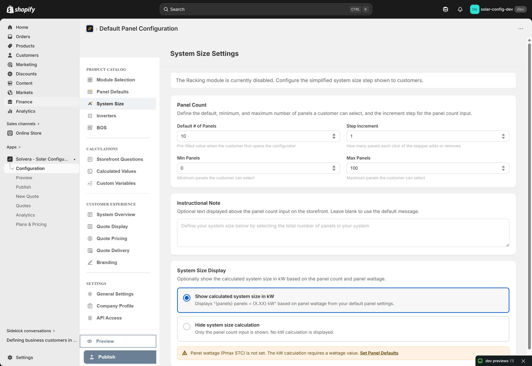Click the Online Store icon
Screen dimensions: 532x366
[x=10, y=133]
